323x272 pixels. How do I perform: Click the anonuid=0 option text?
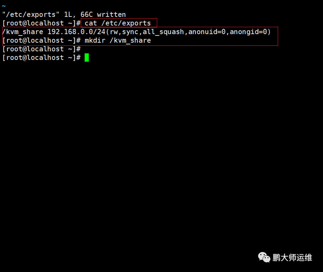207,32
